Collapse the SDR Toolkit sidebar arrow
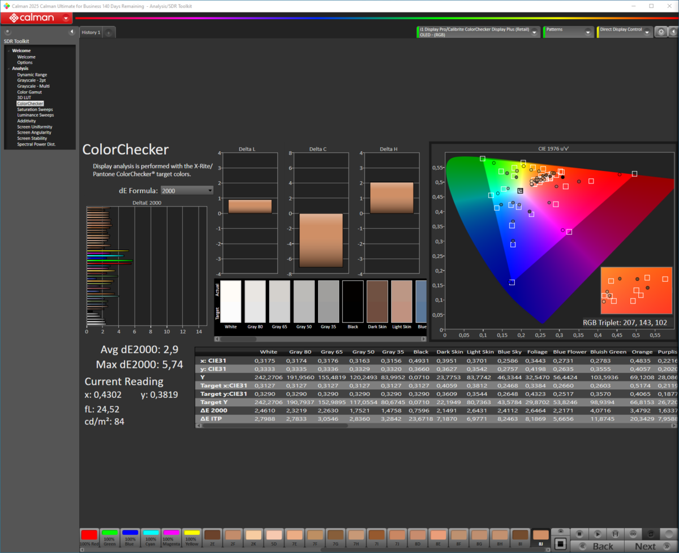 [x=72, y=32]
